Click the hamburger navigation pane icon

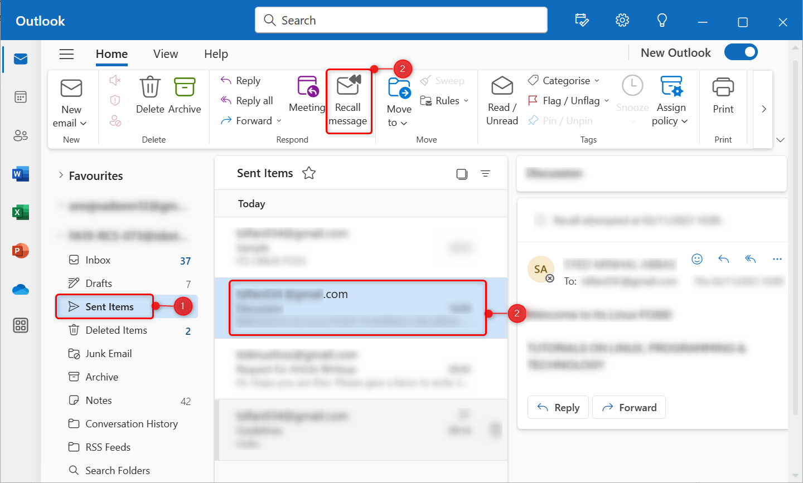click(66, 54)
